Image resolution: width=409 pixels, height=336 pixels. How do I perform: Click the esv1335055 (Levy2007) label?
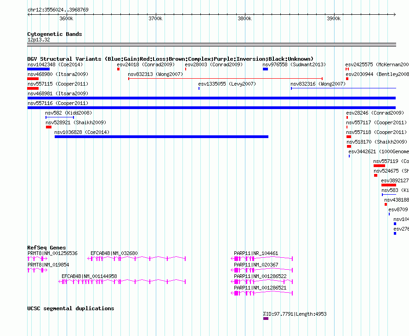pyautogui.click(x=227, y=84)
